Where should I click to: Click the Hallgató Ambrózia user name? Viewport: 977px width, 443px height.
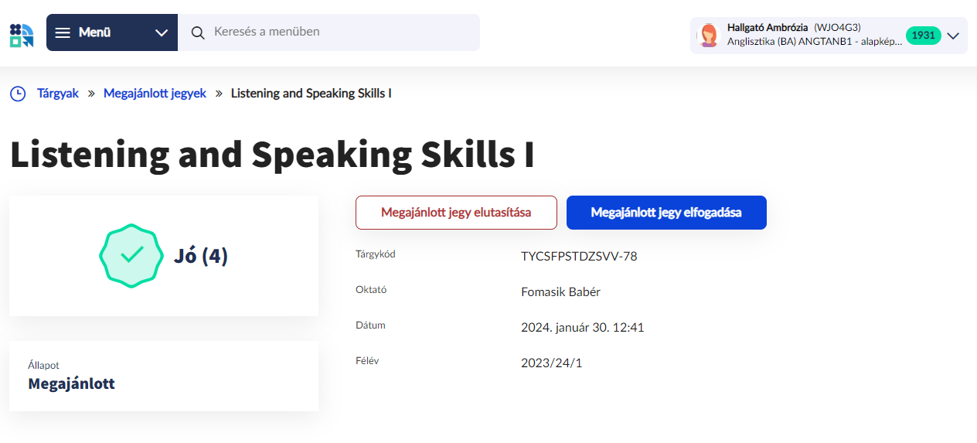768,28
